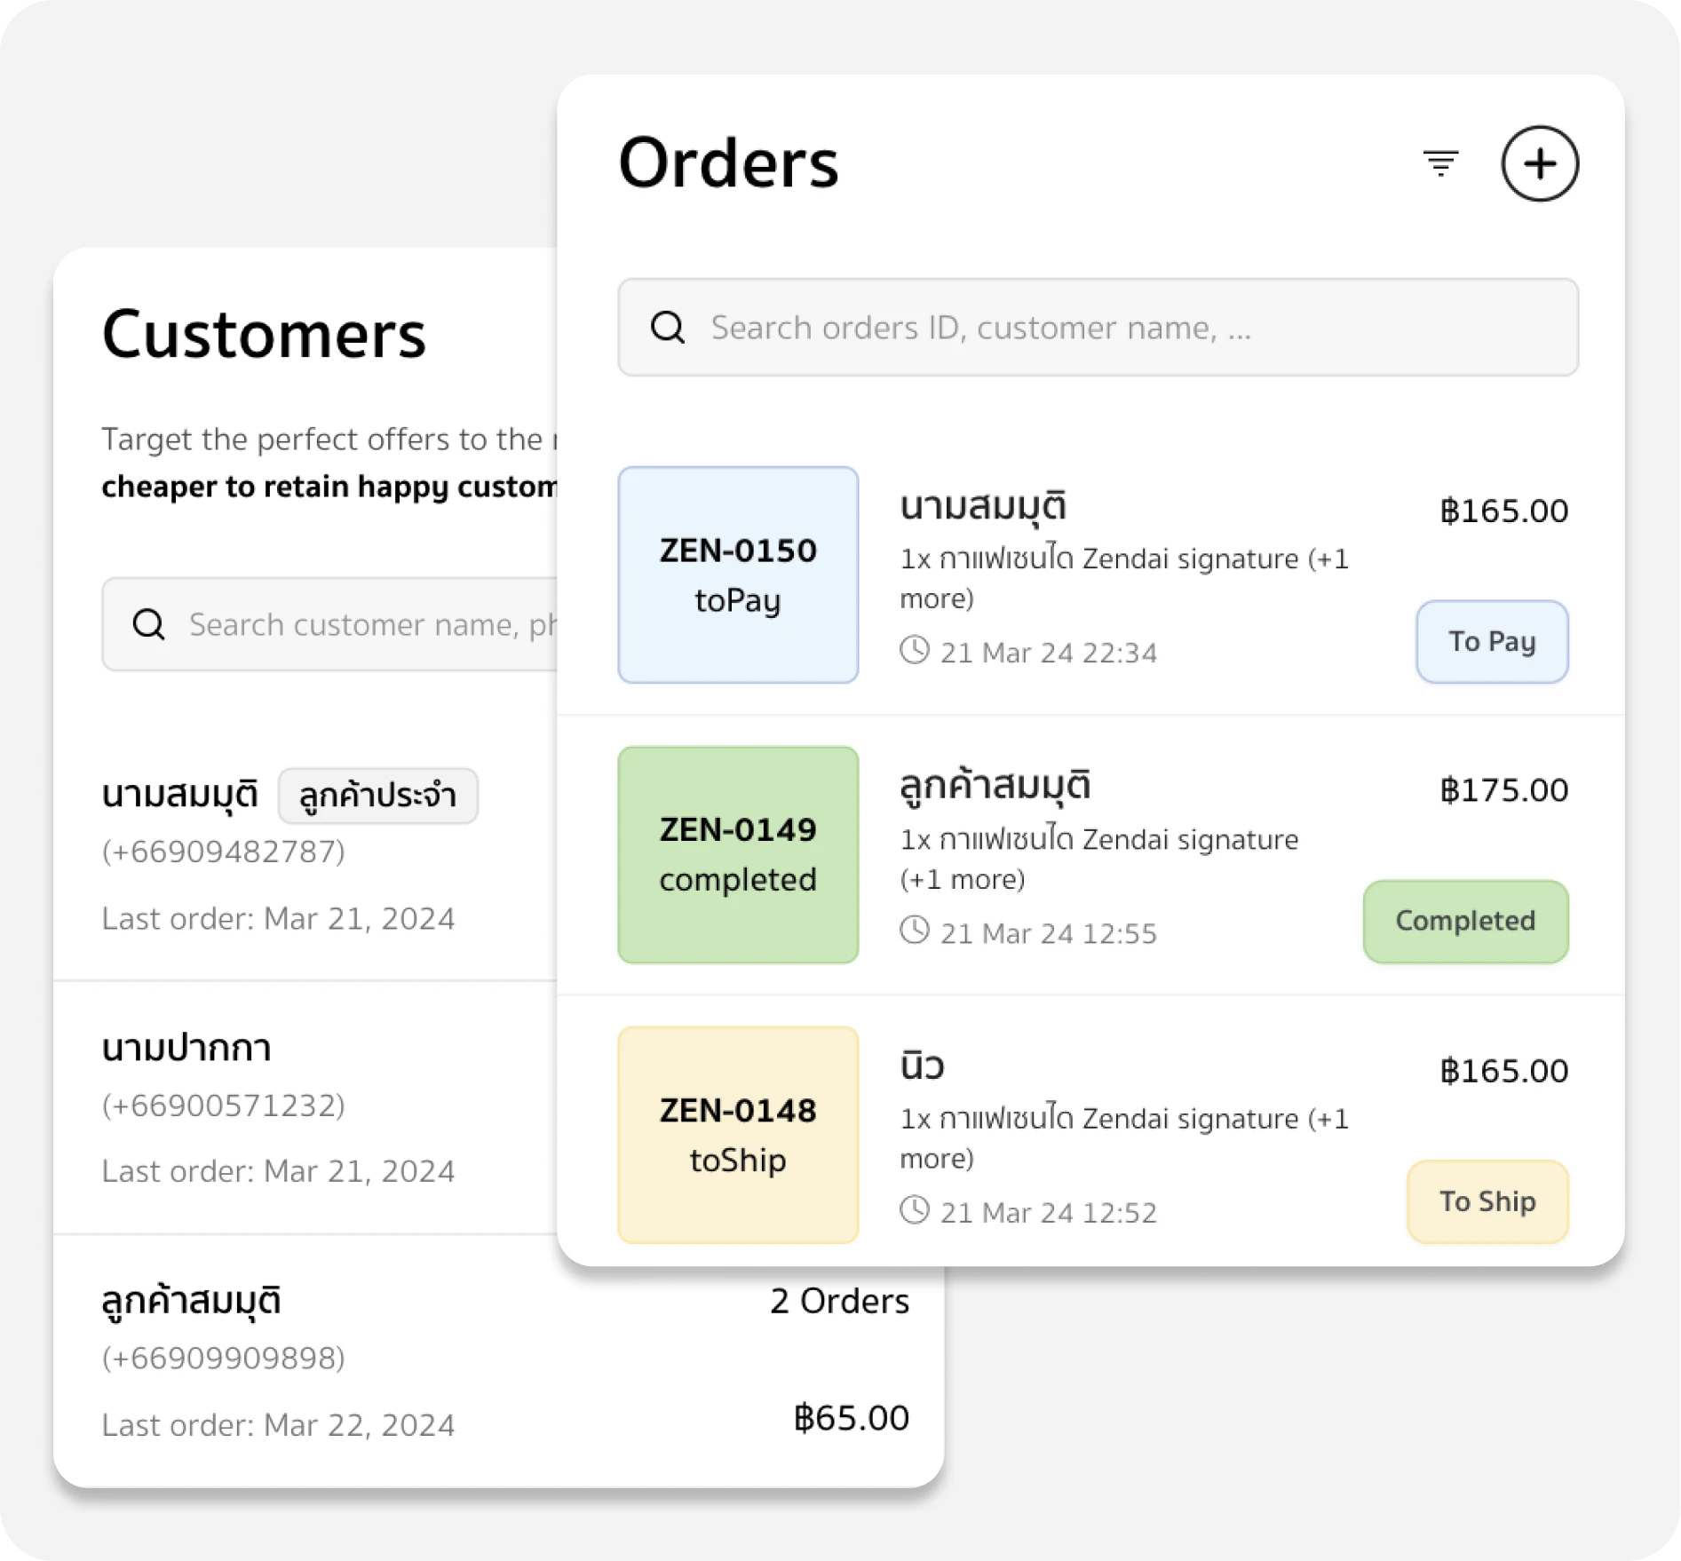Tap the add new order plus icon
The image size is (1681, 1561).
(x=1541, y=163)
